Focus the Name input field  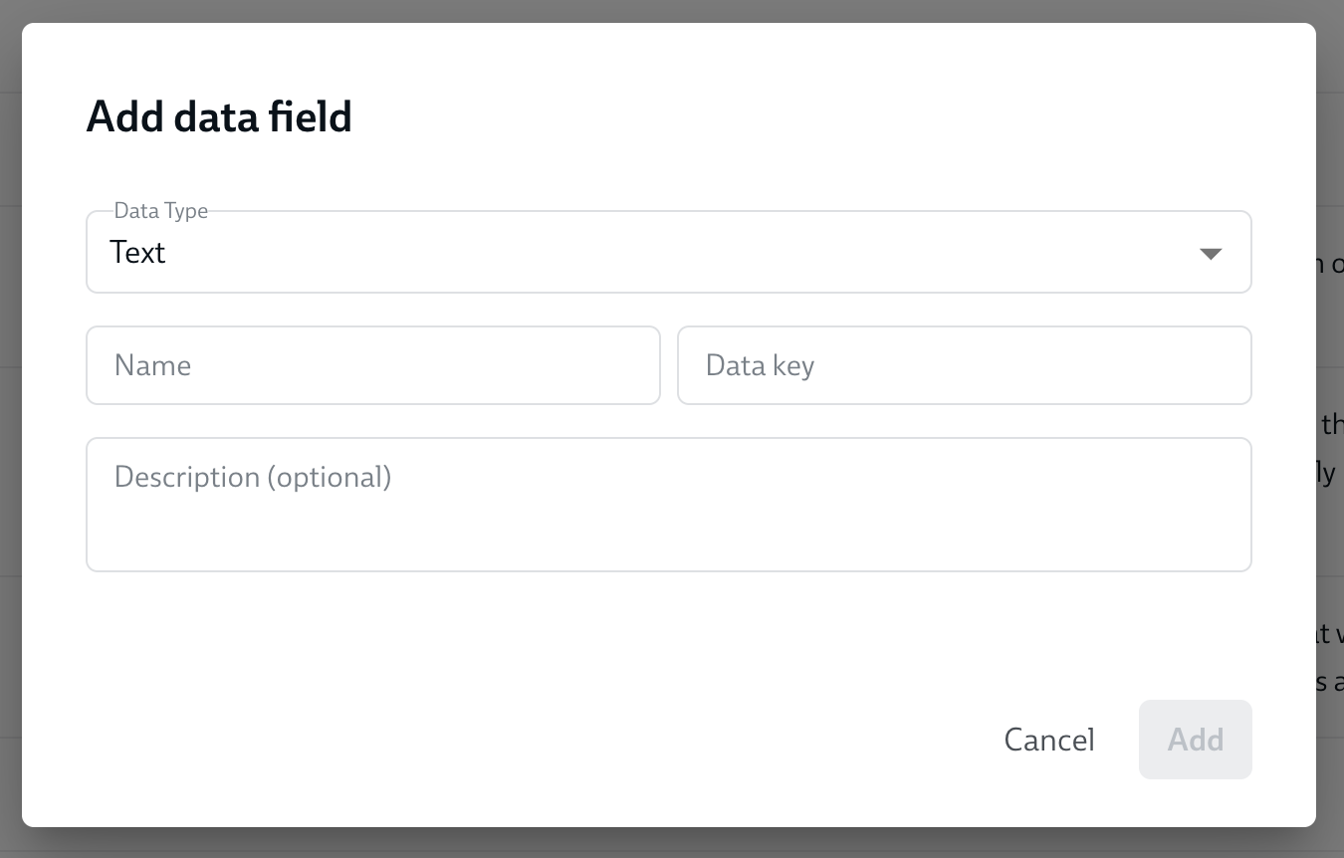point(373,365)
